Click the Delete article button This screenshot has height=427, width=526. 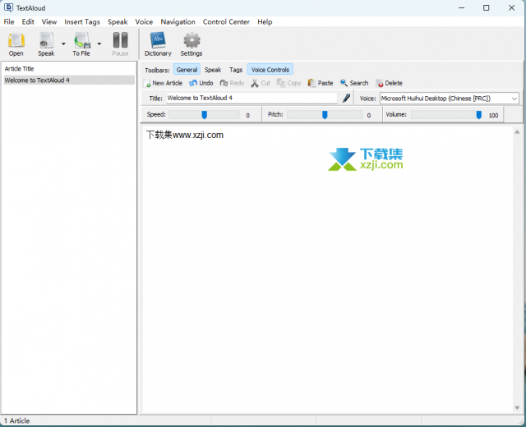(x=389, y=83)
